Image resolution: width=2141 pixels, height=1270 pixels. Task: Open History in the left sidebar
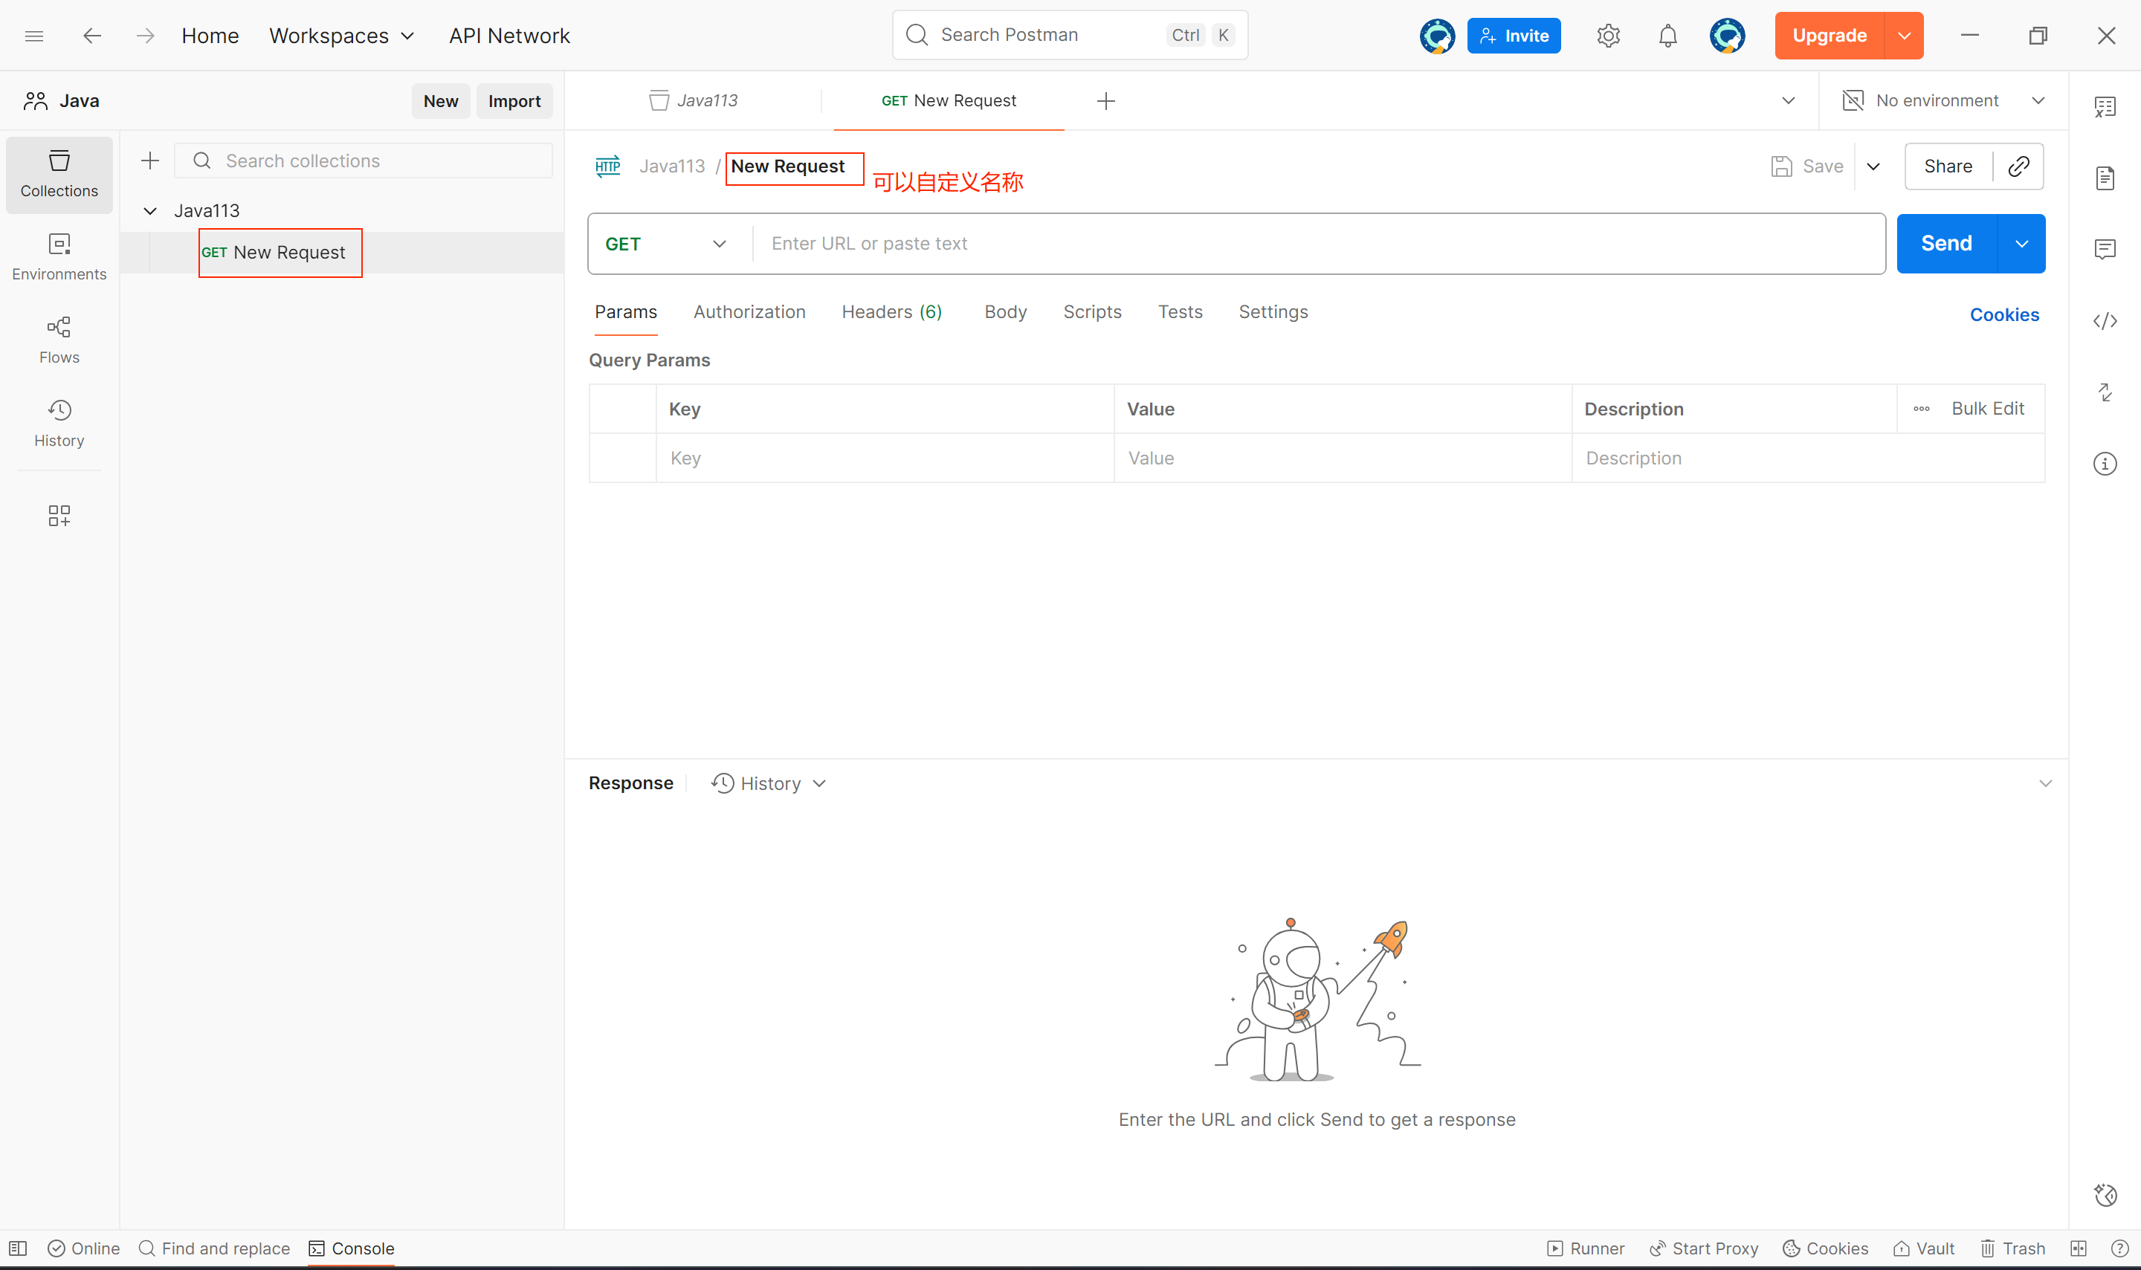(x=59, y=423)
